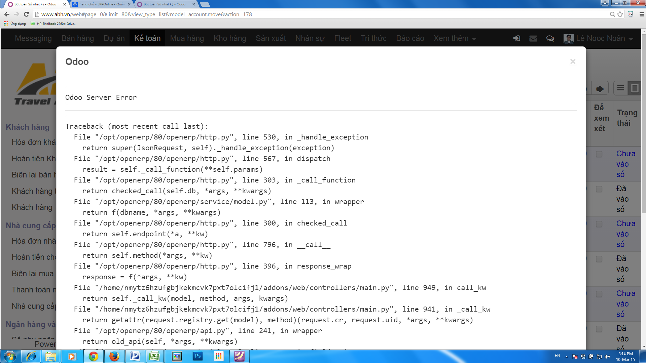Image resolution: width=646 pixels, height=363 pixels.
Task: Open the Dự án menu
Action: 114,38
